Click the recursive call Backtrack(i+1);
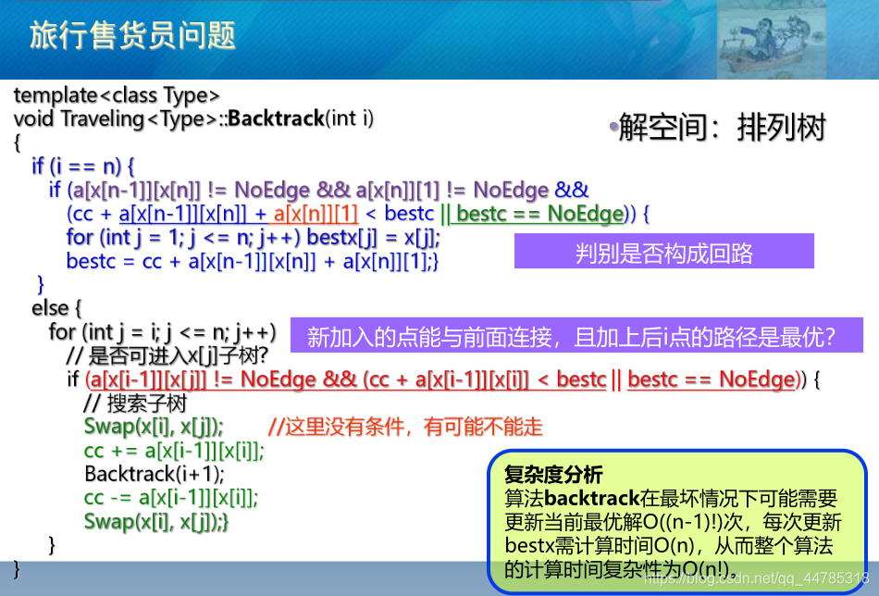Screen dimensions: 879x596 pos(155,475)
